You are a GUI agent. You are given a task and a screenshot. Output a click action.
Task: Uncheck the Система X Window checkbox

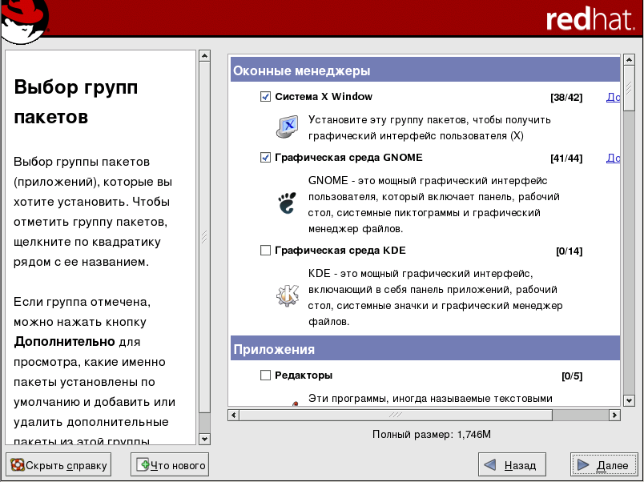click(265, 97)
